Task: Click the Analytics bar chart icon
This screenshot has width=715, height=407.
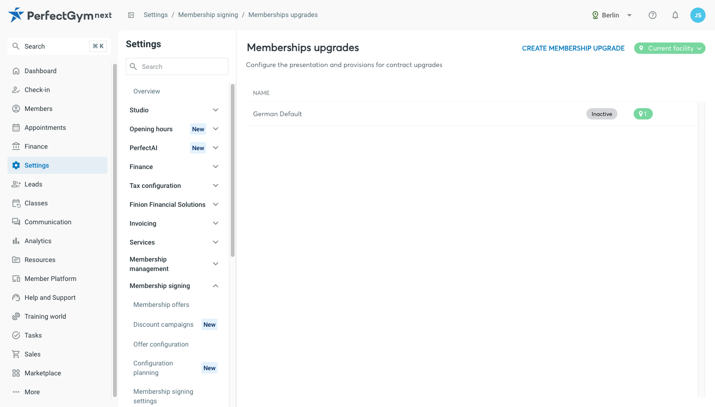Action: 16,241
